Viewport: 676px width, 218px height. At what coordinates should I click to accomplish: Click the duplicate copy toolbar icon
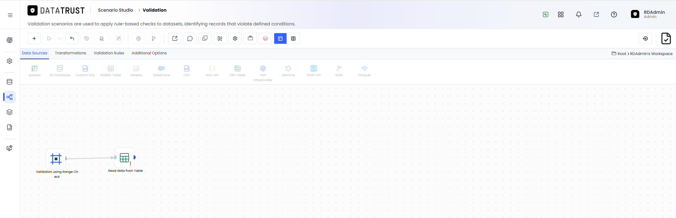click(205, 38)
